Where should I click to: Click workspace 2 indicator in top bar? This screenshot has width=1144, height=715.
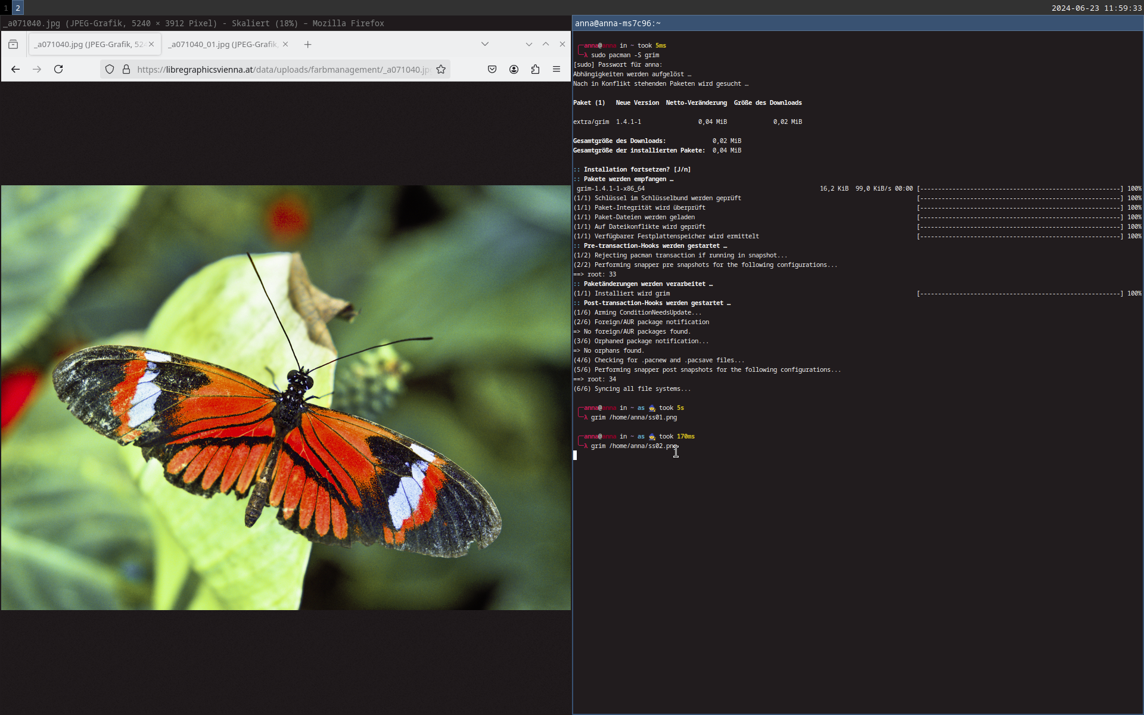[x=17, y=8]
